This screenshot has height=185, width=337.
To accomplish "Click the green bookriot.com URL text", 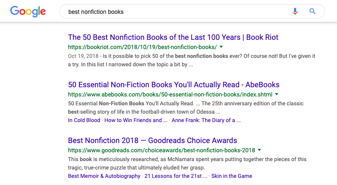I will tap(143, 47).
